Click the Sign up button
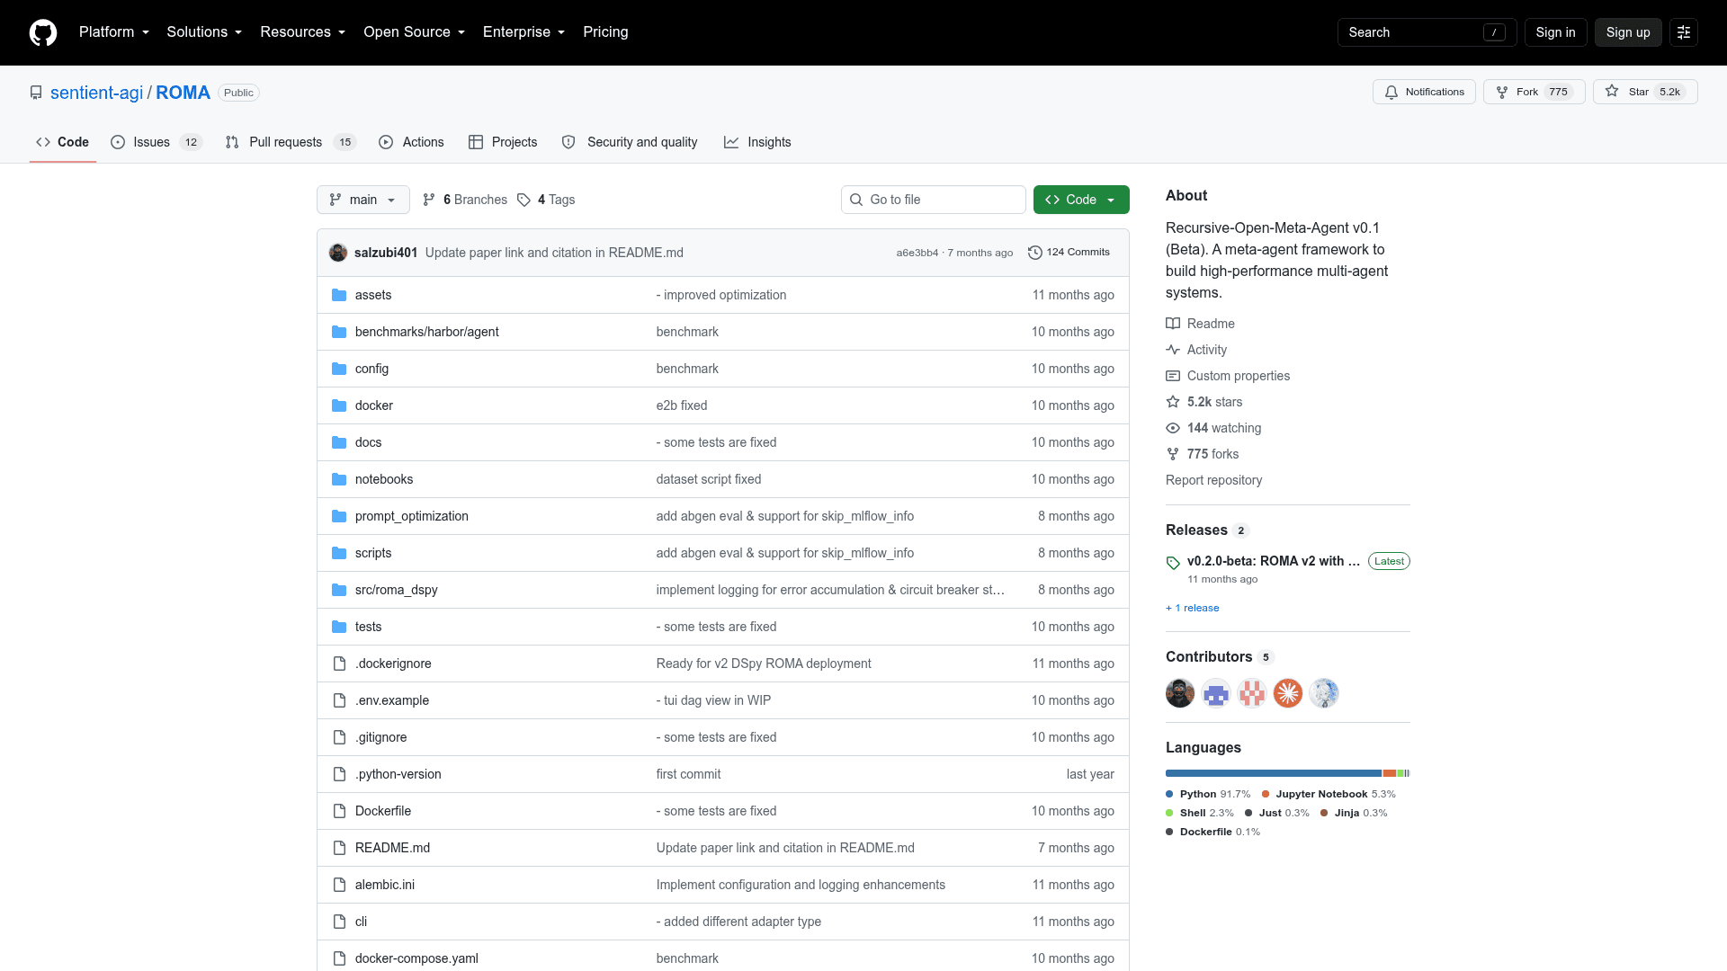The image size is (1727, 971). (x=1628, y=32)
